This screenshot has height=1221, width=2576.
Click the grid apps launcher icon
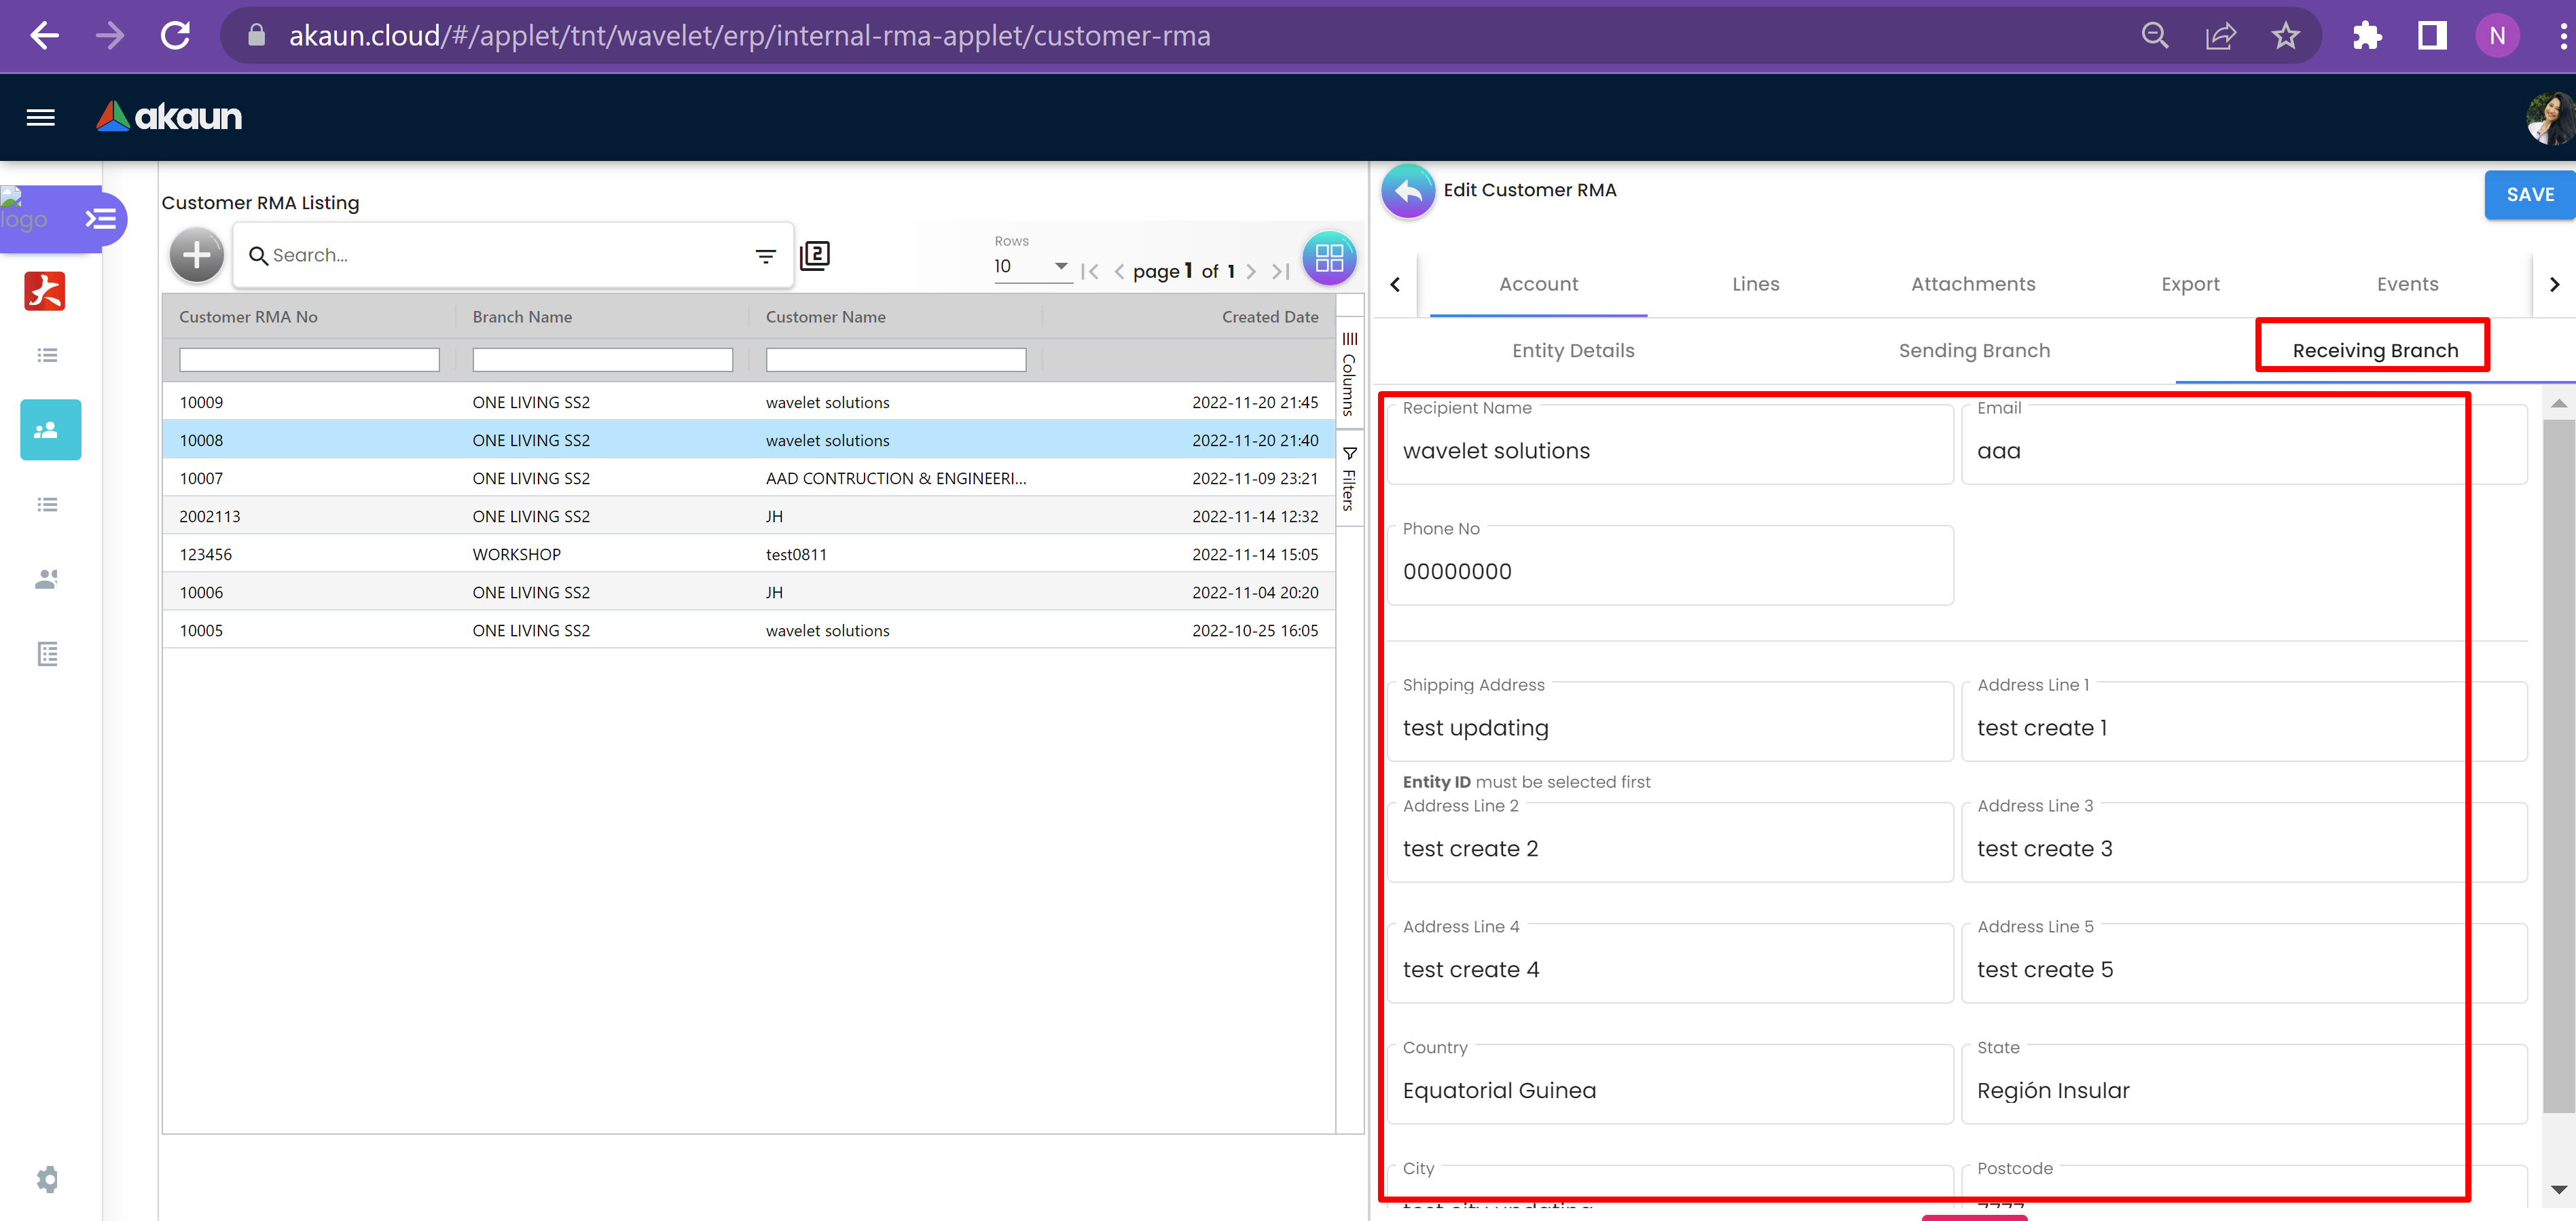(x=1329, y=258)
